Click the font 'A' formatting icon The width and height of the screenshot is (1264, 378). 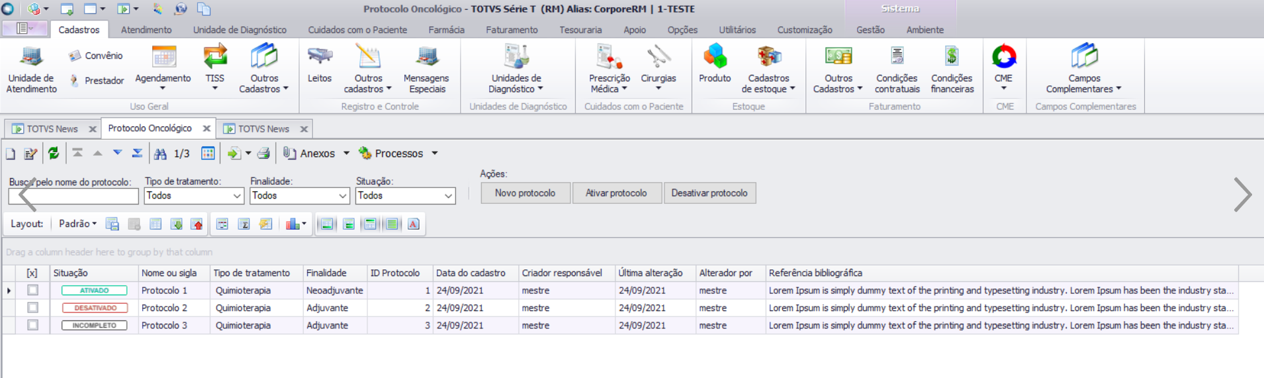414,224
